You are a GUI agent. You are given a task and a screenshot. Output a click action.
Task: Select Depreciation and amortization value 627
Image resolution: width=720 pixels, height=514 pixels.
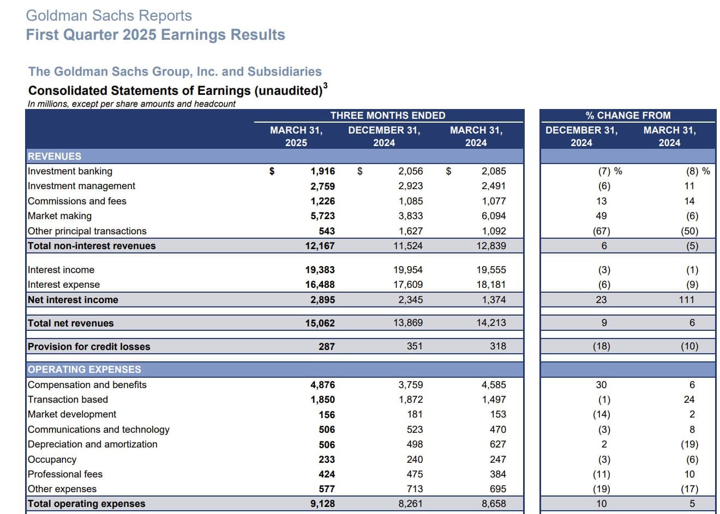pos(498,444)
